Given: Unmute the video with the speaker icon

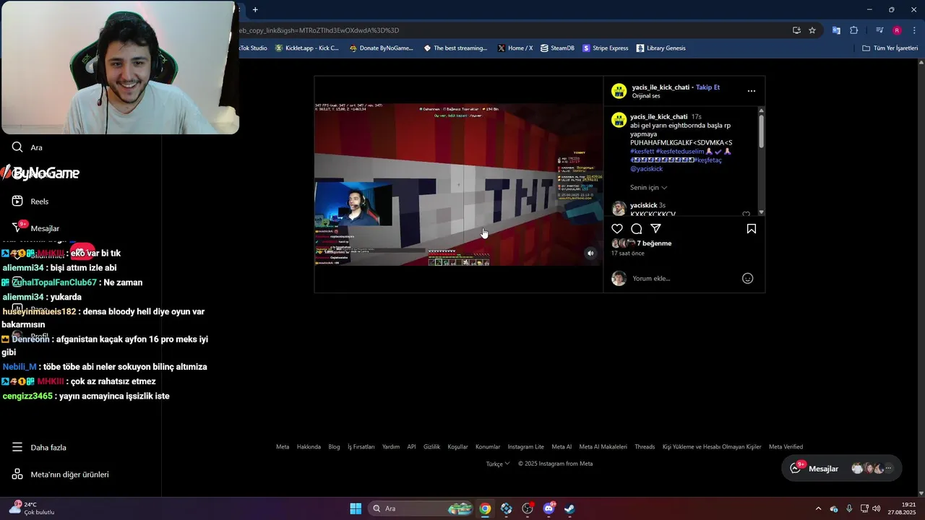Looking at the screenshot, I should pos(590,253).
